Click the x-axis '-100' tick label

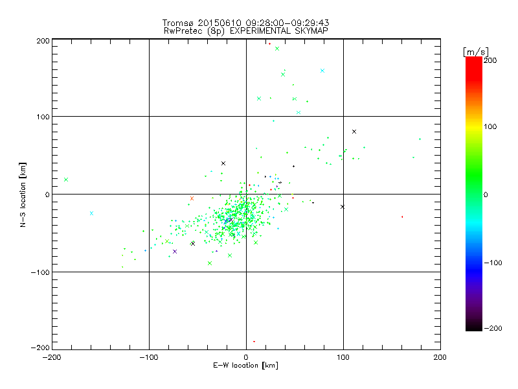pyautogui.click(x=149, y=357)
